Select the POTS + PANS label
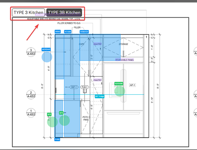 point(86,118)
